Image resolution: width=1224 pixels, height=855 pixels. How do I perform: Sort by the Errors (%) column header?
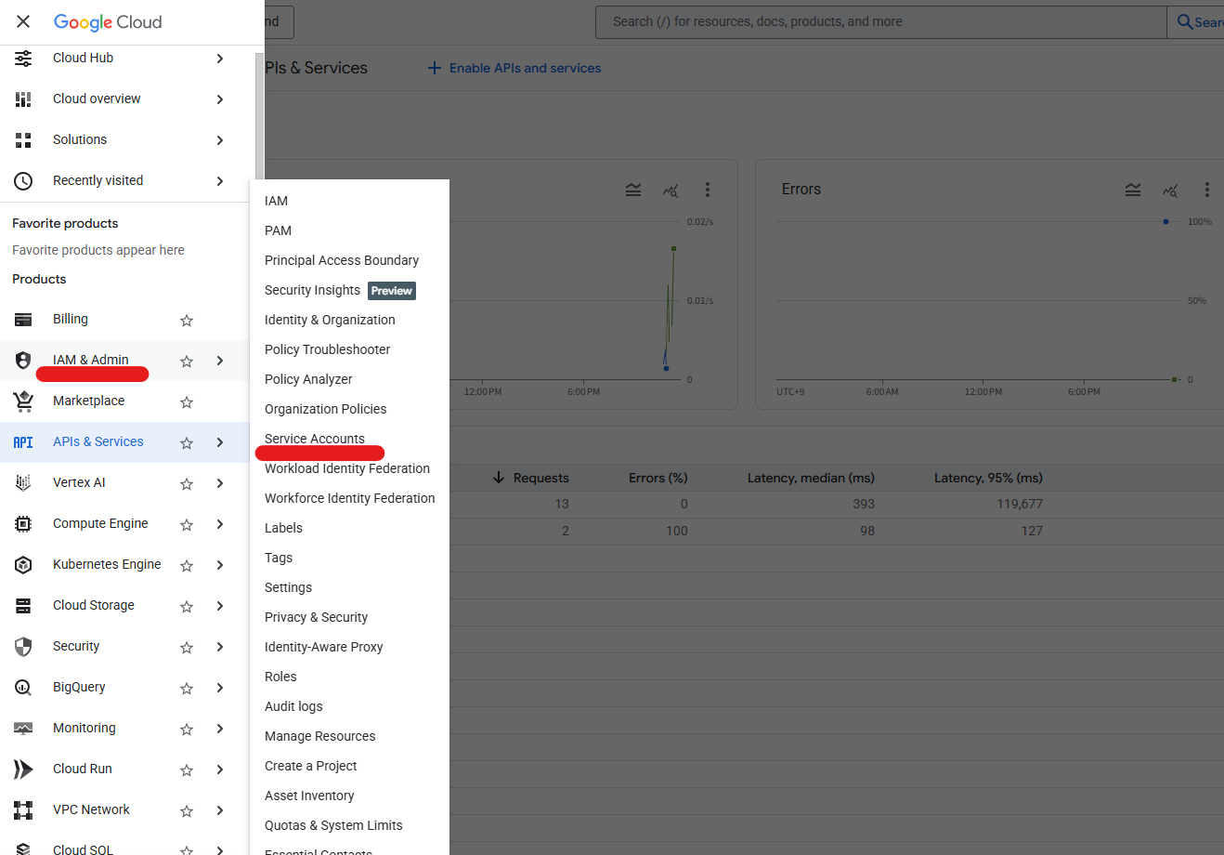(x=658, y=478)
